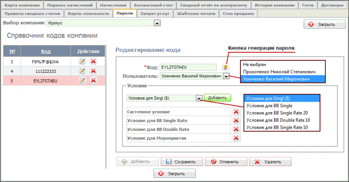Image resolution: width=349 pixels, height=182 pixels.
Task: Delete code F8%7F@$JVA row
Action: click(x=93, y=62)
